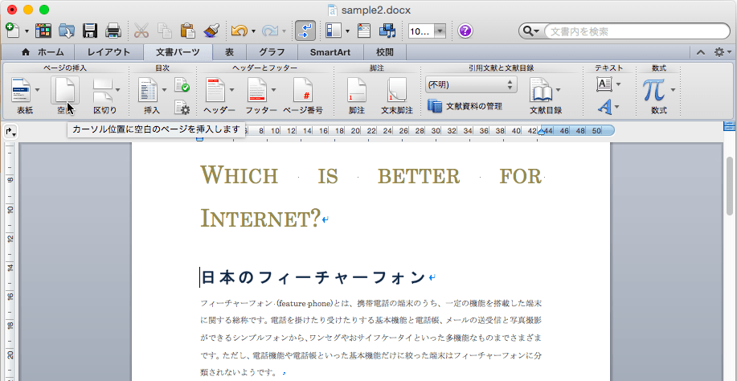
Task: Toggle the toolbox icon
Action: (364, 31)
